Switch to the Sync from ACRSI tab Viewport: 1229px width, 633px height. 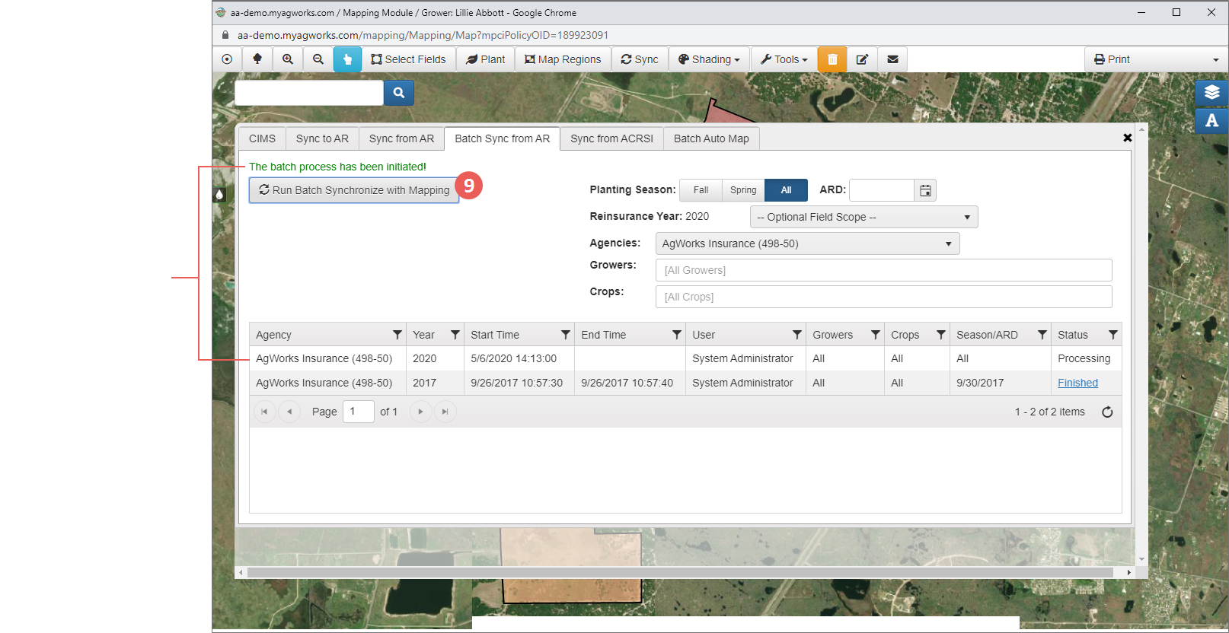tap(611, 138)
